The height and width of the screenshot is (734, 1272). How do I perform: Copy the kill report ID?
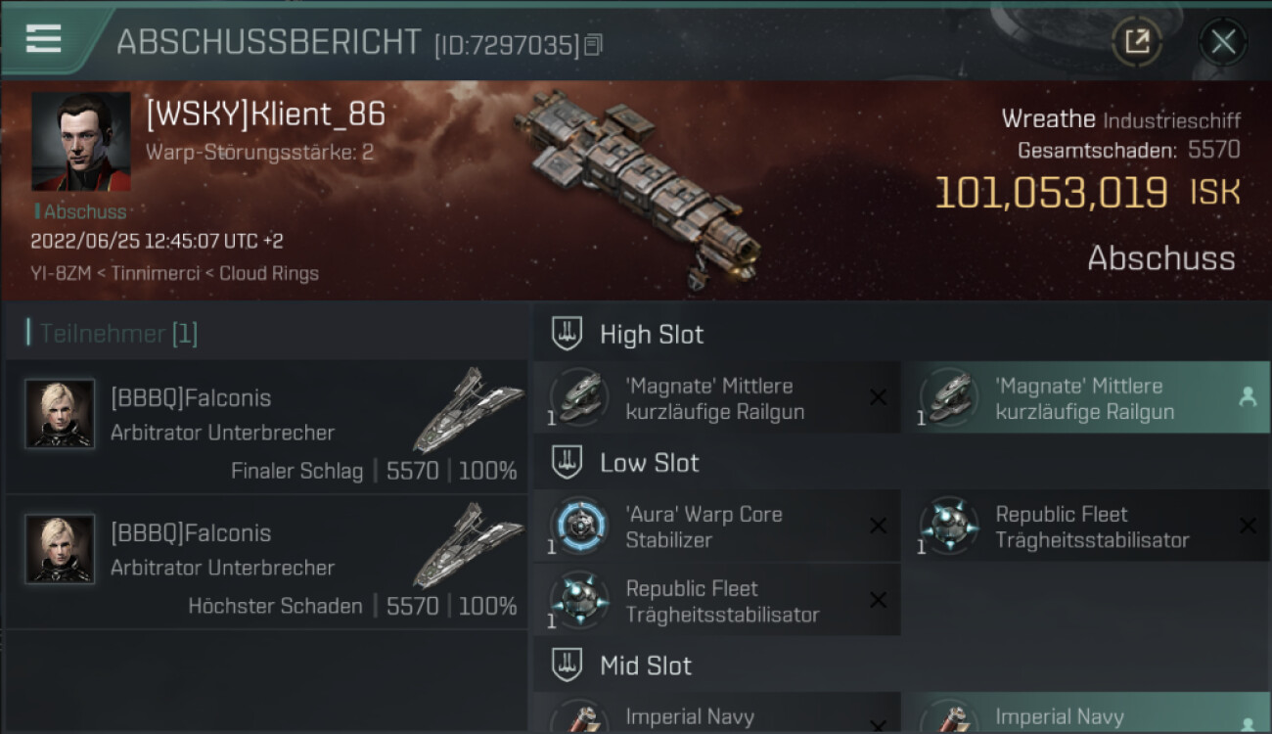tap(594, 45)
